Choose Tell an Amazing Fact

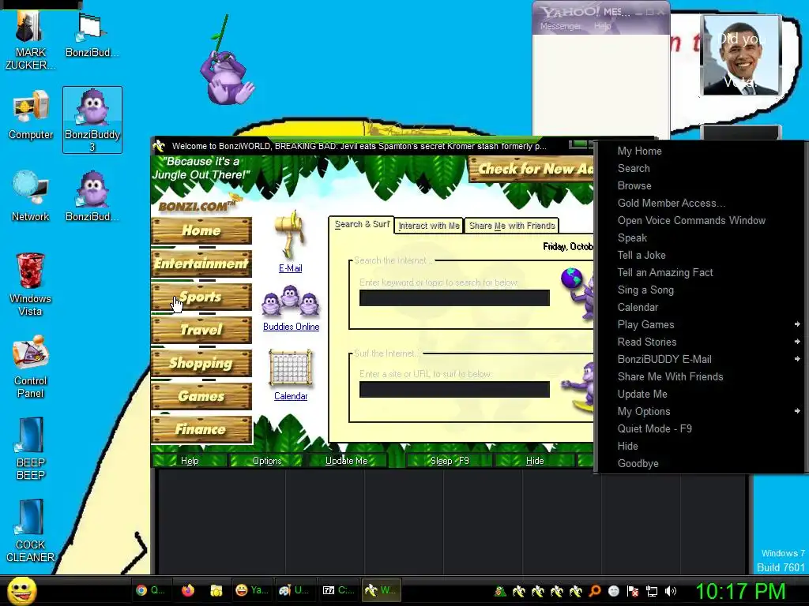click(701, 272)
